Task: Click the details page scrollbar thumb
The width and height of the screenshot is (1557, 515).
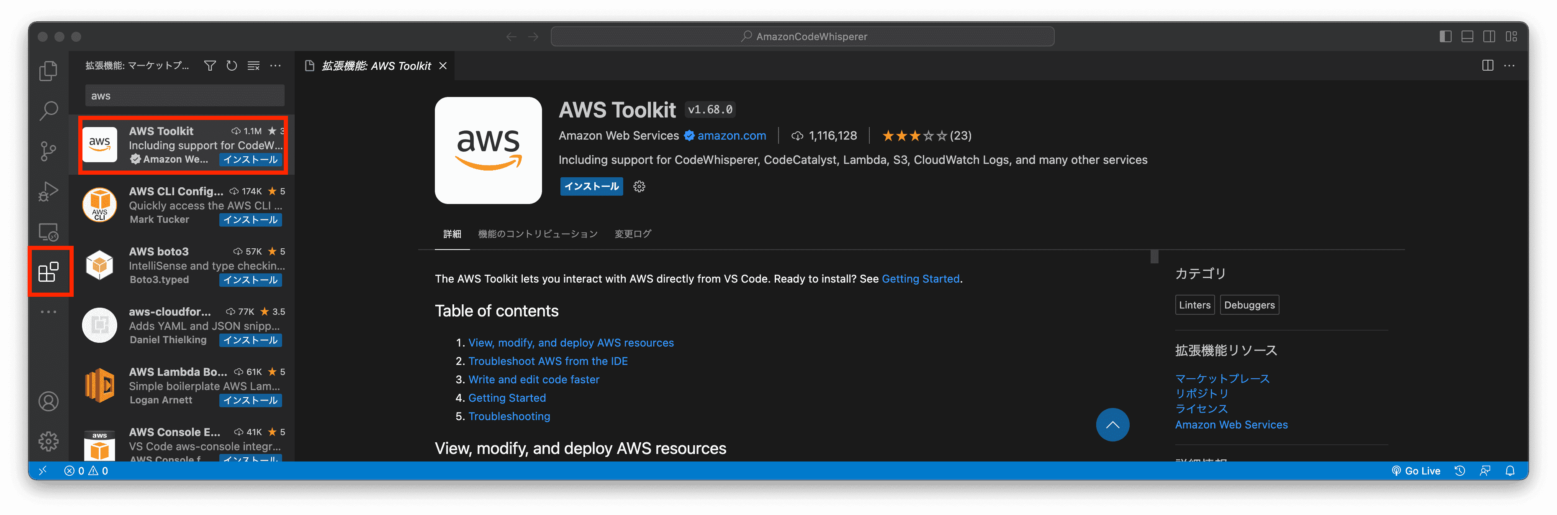Action: tap(1154, 257)
